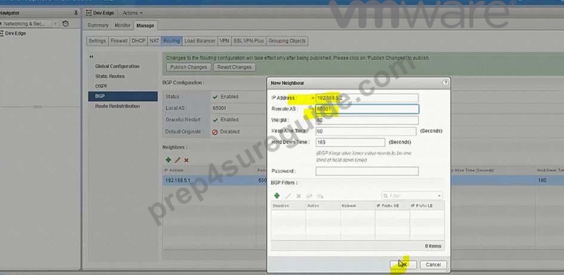Click the pencil edit neighbor icon
564x275 pixels.
[x=178, y=160]
